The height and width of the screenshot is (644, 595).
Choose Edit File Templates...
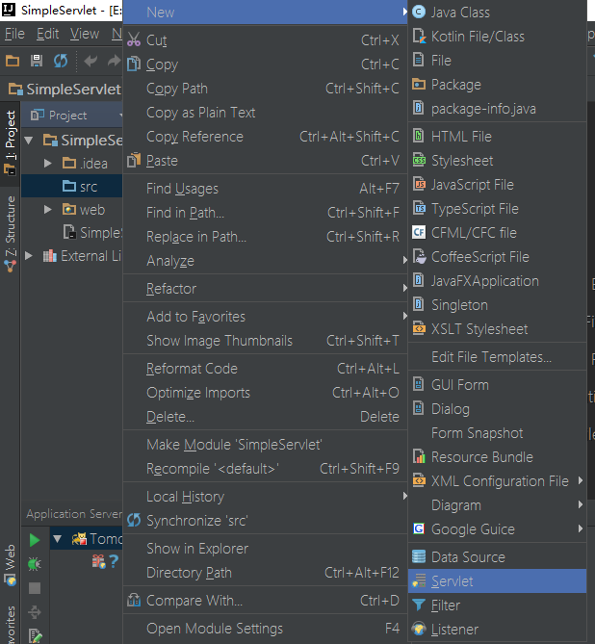pos(497,356)
